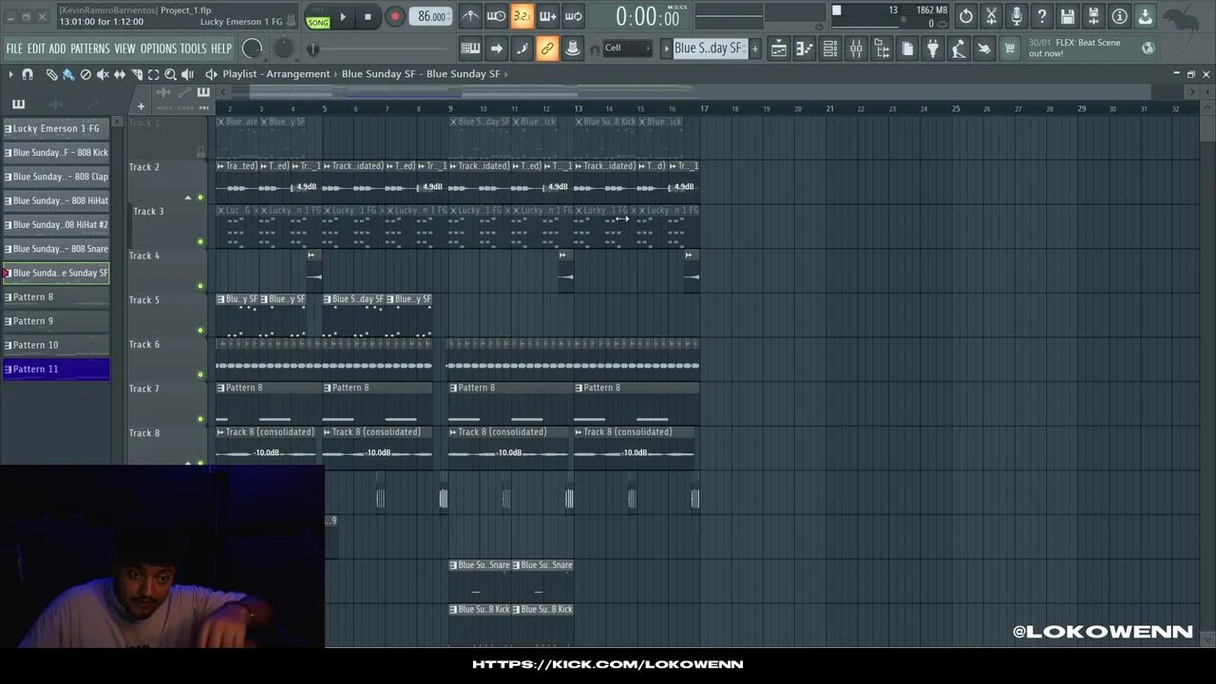Screen dimensions: 1216x684
Task: Open the EDIT menu
Action: tap(36, 48)
